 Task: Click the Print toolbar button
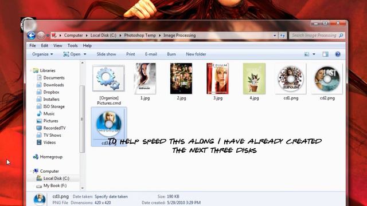131,54
